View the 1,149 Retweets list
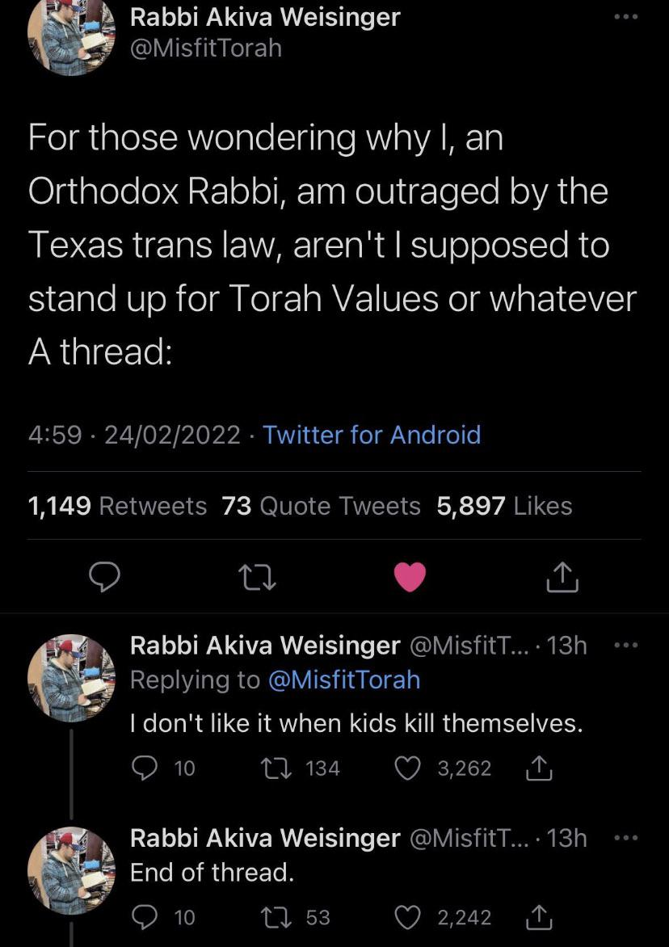This screenshot has height=947, width=669. tap(117, 506)
